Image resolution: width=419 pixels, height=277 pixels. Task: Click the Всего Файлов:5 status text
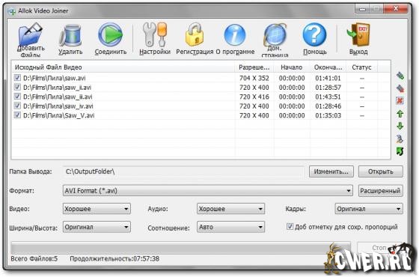(34, 258)
